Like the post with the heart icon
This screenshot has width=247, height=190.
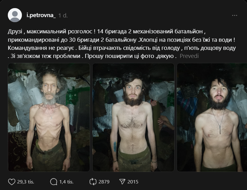coord(12,182)
